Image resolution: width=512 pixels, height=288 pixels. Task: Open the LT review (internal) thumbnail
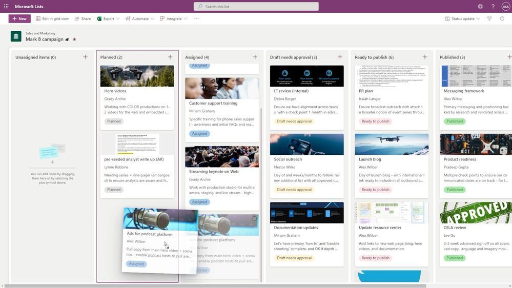(x=307, y=76)
